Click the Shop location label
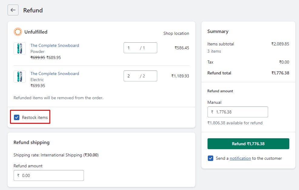This screenshot has height=190, width=299. pos(176,33)
